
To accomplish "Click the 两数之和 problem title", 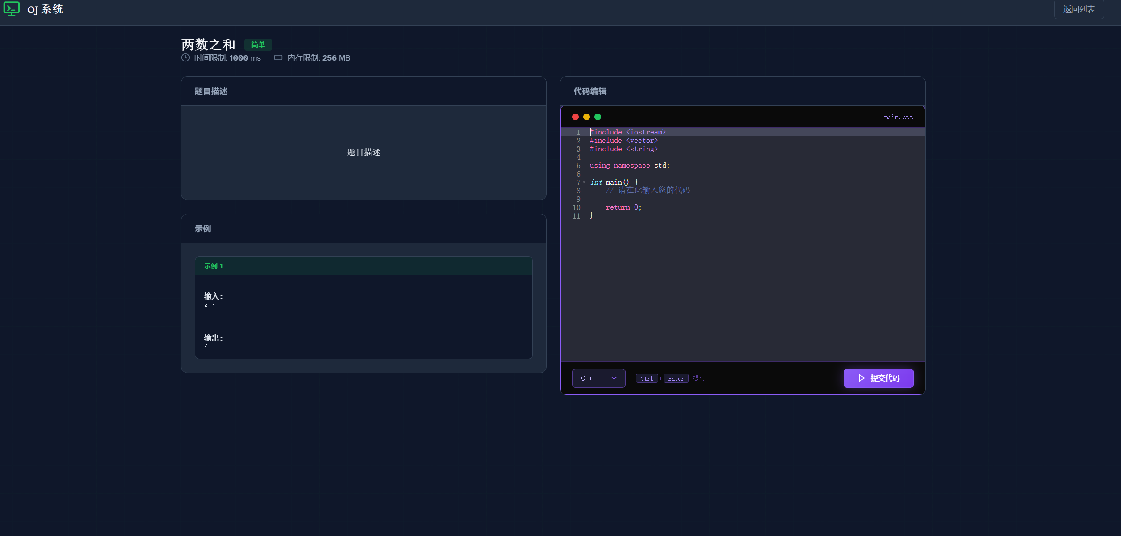I will click(208, 45).
